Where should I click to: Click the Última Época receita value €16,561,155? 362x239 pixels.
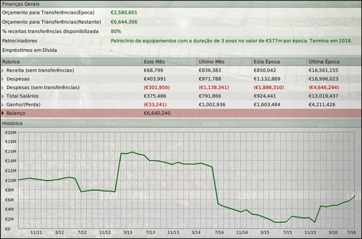pos(323,70)
